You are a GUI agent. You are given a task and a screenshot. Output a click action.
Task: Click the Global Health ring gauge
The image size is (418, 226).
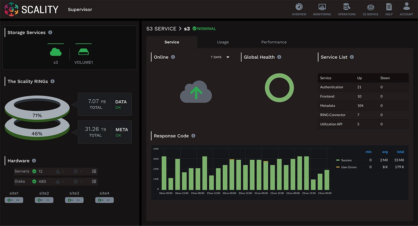[x=279, y=87]
